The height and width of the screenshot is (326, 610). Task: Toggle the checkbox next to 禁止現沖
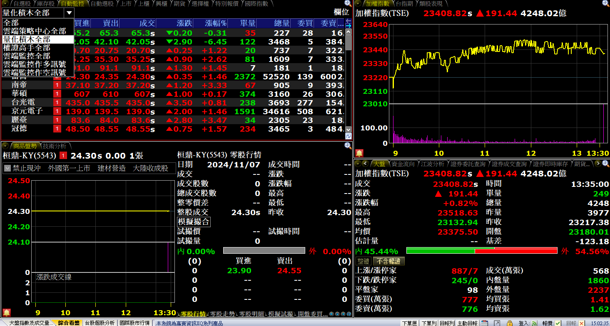point(7,168)
